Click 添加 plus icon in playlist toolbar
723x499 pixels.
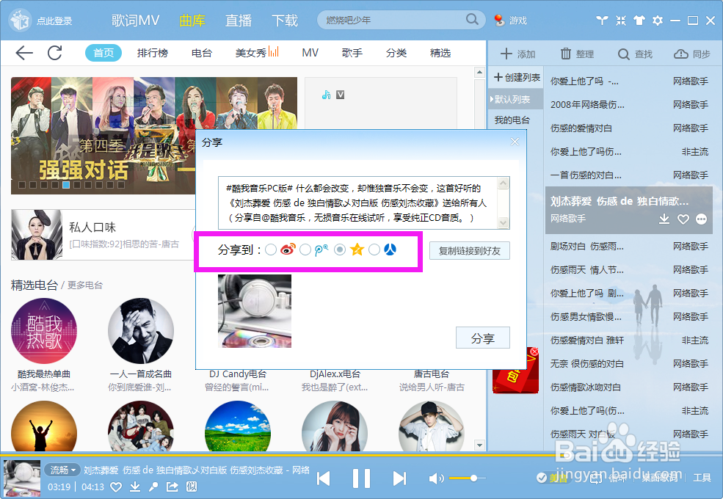coord(506,54)
